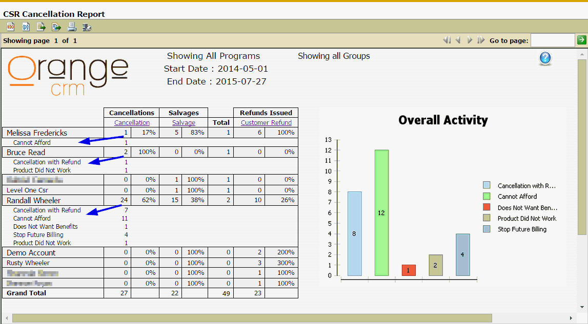Click the horizontal scrollbar at the bottom
This screenshot has width=588, height=324.
tap(251, 318)
